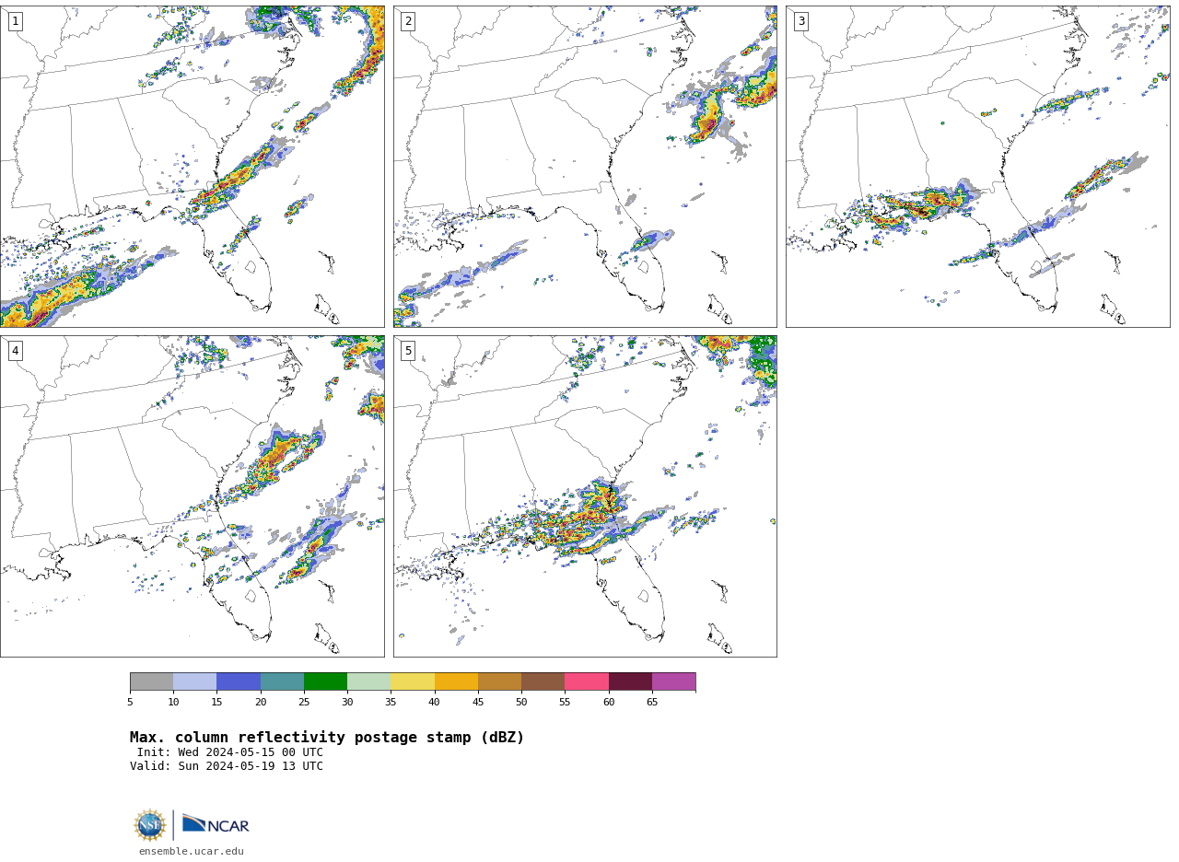Screen dimensions: 1179x862
Task: Select the yellow 35-40 dBZ swatch
Action: tap(413, 681)
